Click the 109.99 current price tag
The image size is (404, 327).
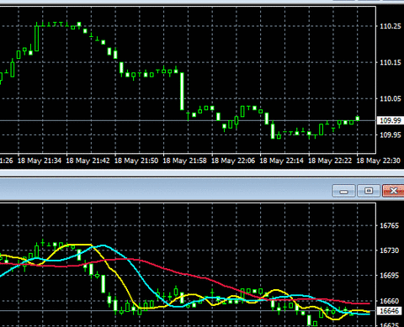pyautogui.click(x=390, y=121)
